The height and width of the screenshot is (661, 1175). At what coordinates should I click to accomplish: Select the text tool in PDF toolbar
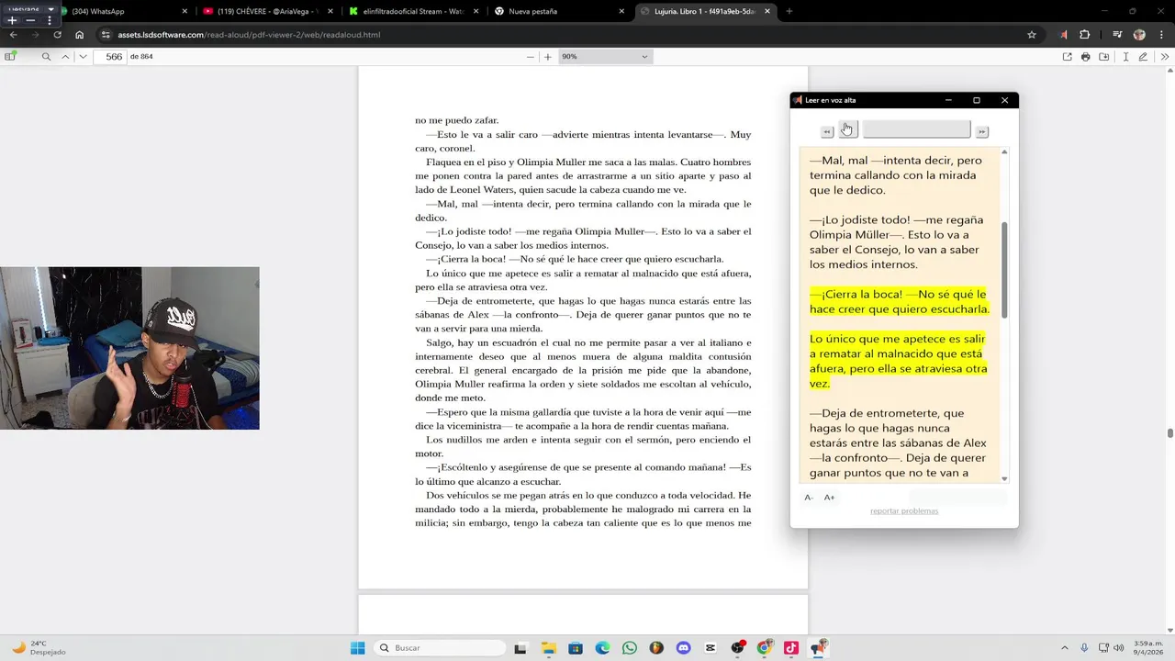(x=1125, y=57)
